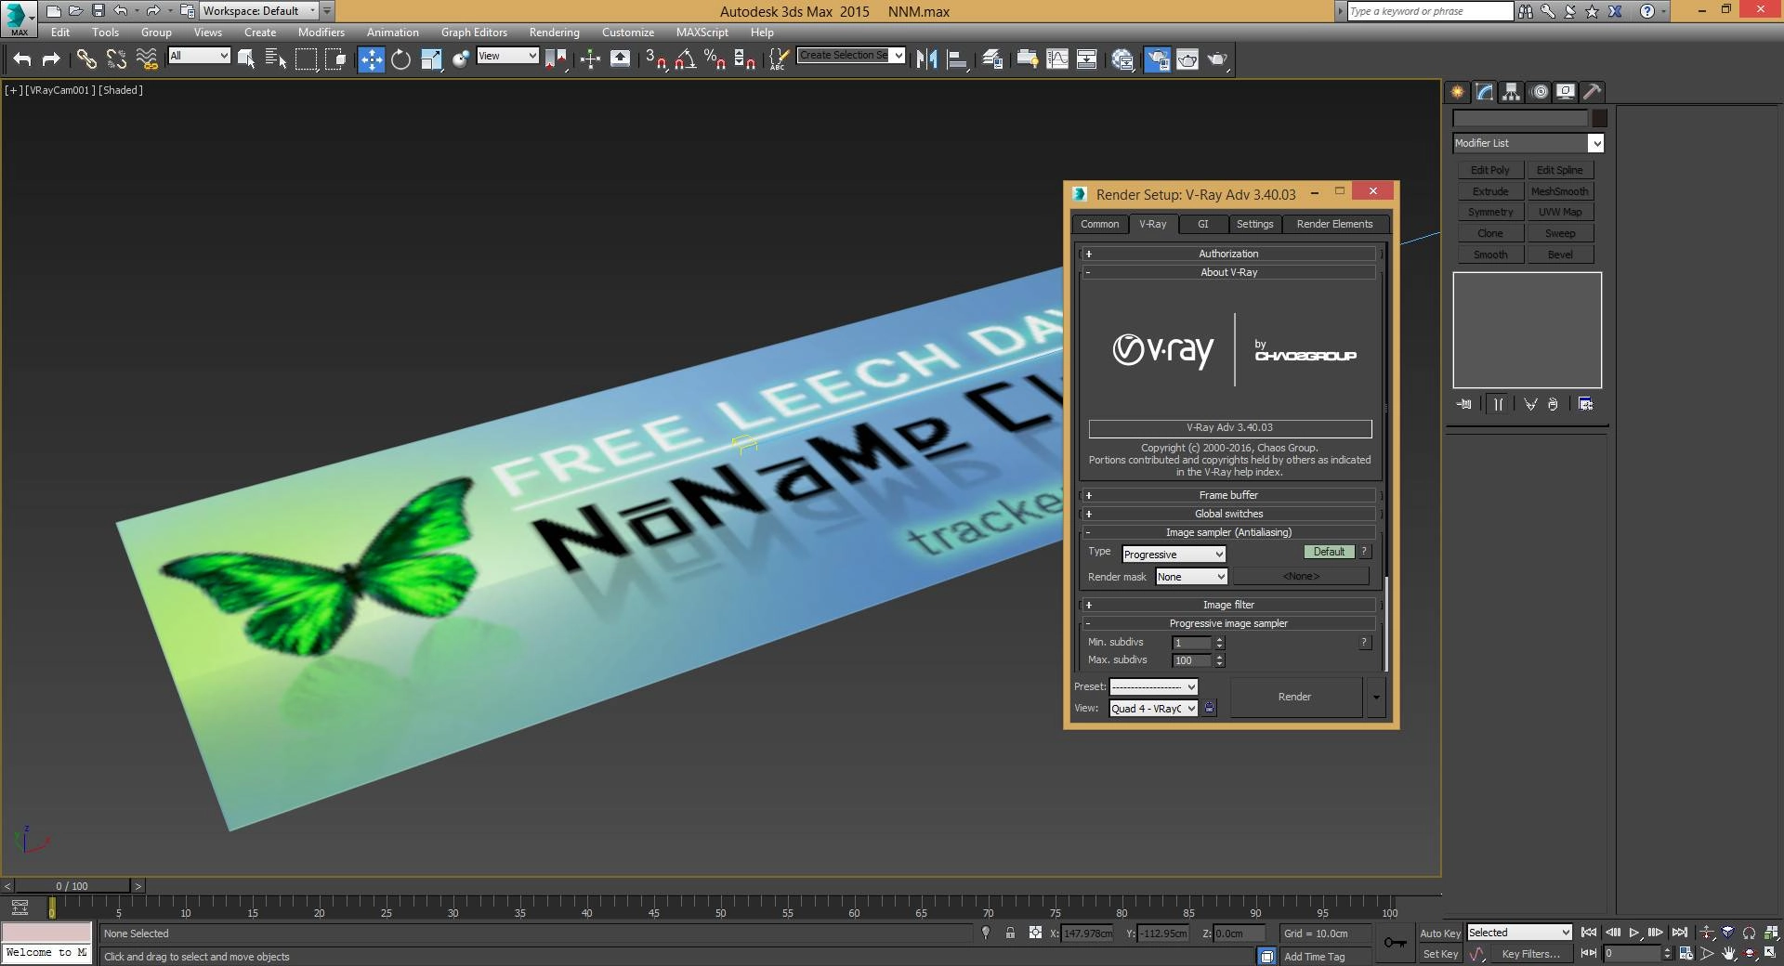Switch to the GI tab
This screenshot has height=966, width=1784.
(x=1202, y=224)
